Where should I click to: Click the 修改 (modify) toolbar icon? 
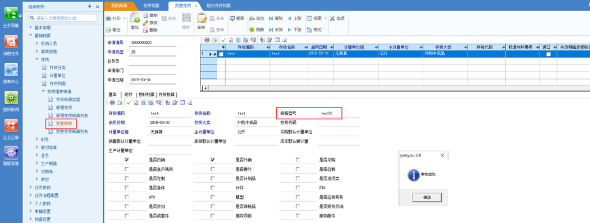click(x=150, y=22)
